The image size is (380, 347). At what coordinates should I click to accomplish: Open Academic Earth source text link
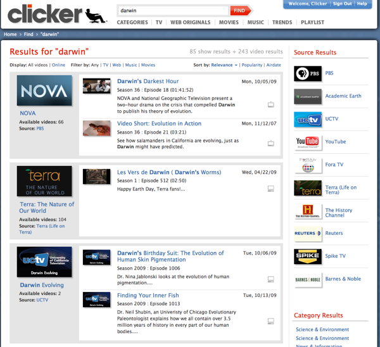click(x=343, y=96)
